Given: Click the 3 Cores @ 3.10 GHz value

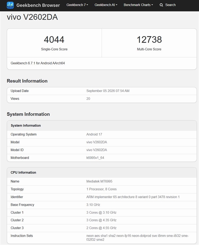Looking at the screenshot, I should 101,213.
